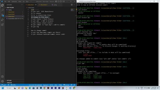
Task: Open the Run menu in VS Code
Action: click(x=27, y=1)
